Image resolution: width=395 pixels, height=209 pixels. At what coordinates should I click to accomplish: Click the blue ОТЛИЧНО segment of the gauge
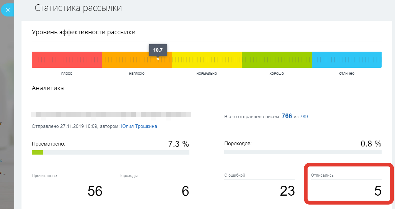click(347, 59)
